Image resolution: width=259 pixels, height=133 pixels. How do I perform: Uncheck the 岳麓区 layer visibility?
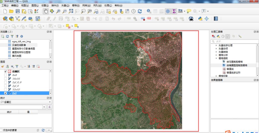tap(6, 71)
